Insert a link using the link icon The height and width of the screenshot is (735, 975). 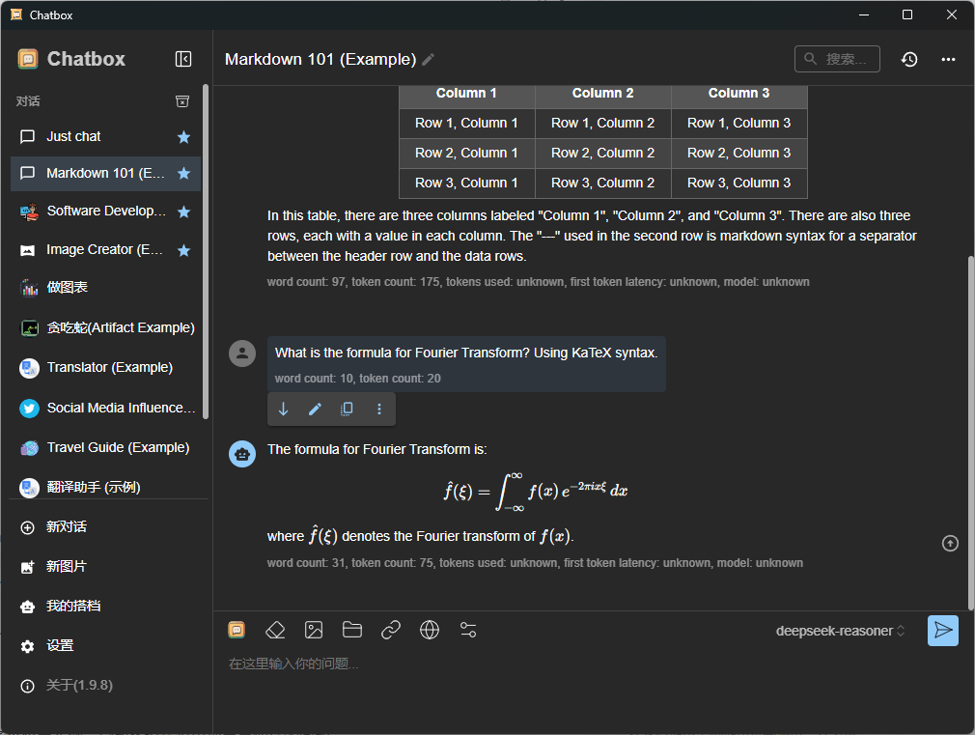(x=390, y=629)
